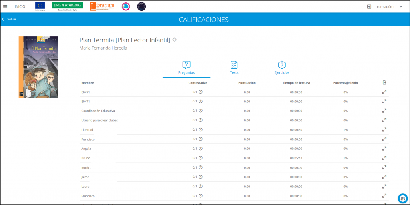This screenshot has height=205, width=410.
Task: Click the clock icon in Bruno row
Action: click(201, 158)
